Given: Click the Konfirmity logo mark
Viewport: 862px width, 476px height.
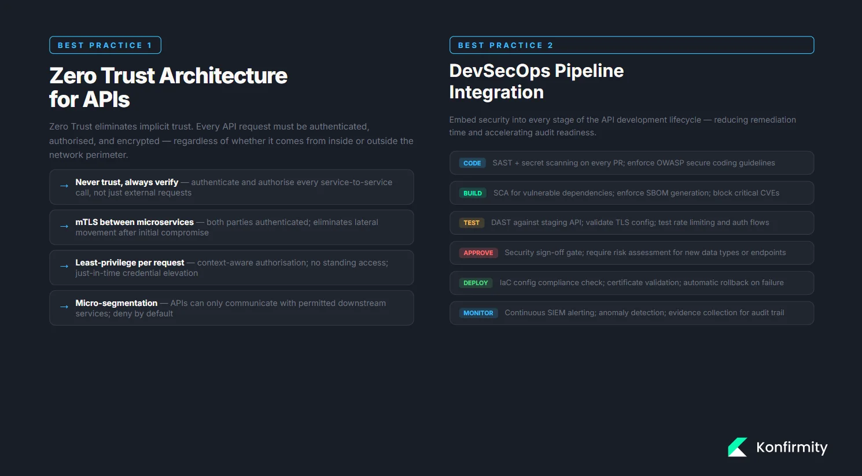Looking at the screenshot, I should (737, 447).
